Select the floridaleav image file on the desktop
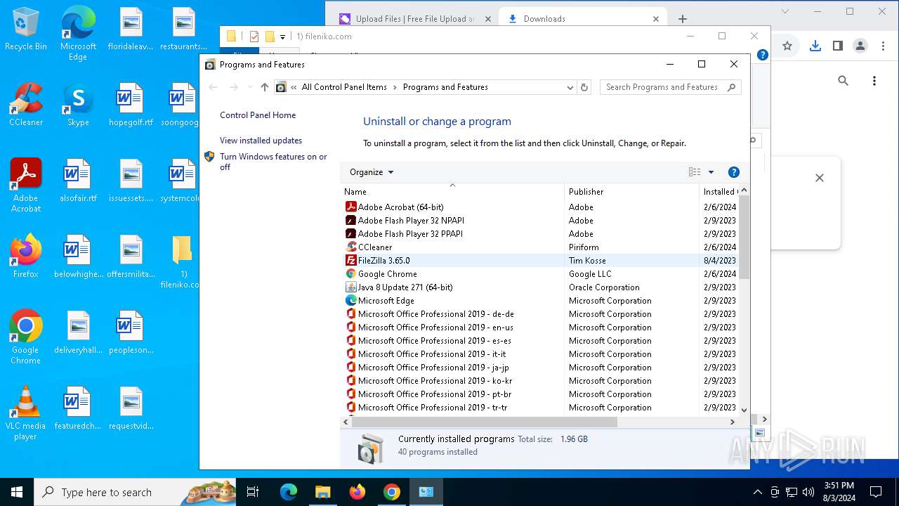This screenshot has width=899, height=506. pyautogui.click(x=131, y=29)
